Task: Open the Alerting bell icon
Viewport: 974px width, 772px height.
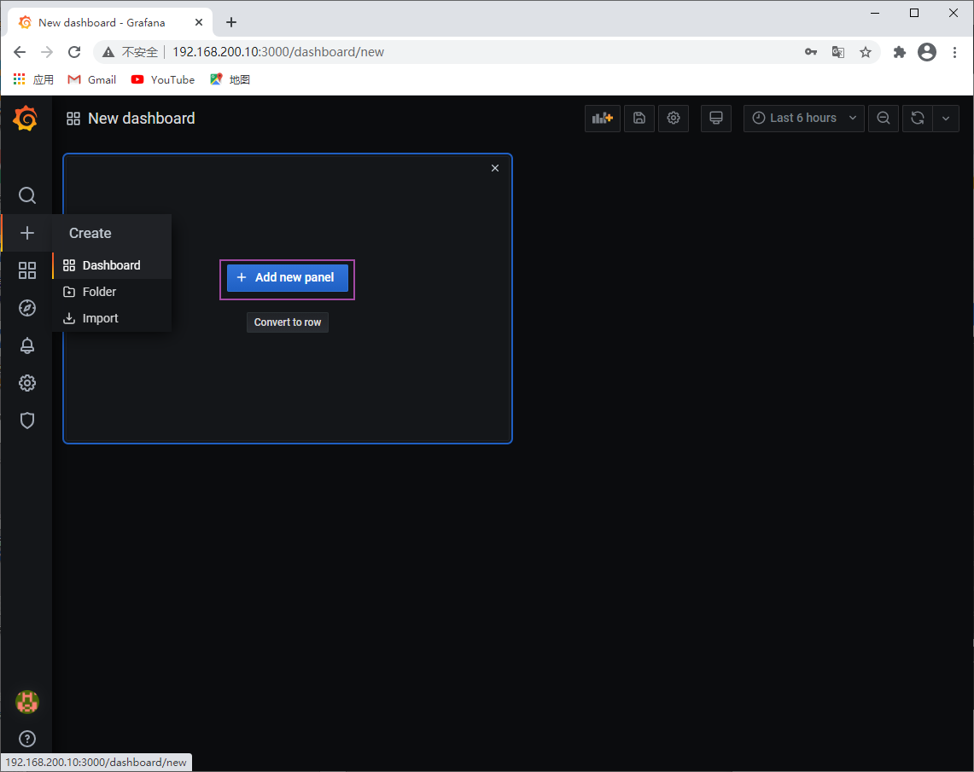Action: [x=26, y=345]
